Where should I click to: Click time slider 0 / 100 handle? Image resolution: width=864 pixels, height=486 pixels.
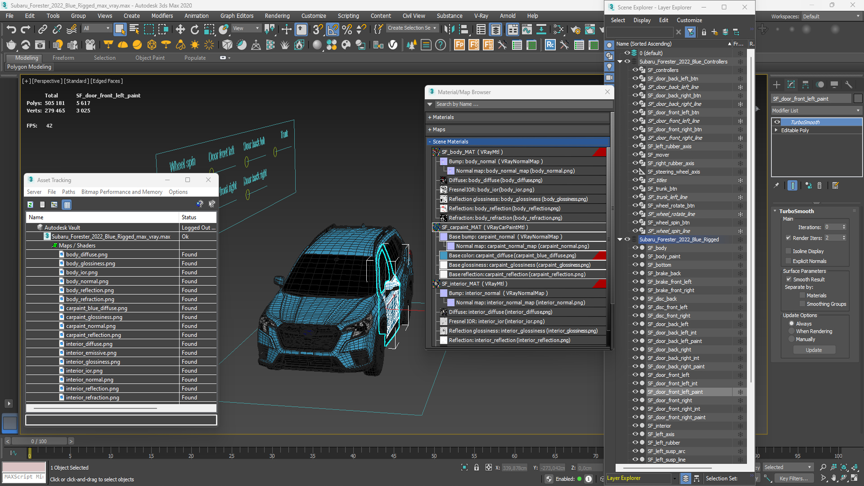coord(39,441)
